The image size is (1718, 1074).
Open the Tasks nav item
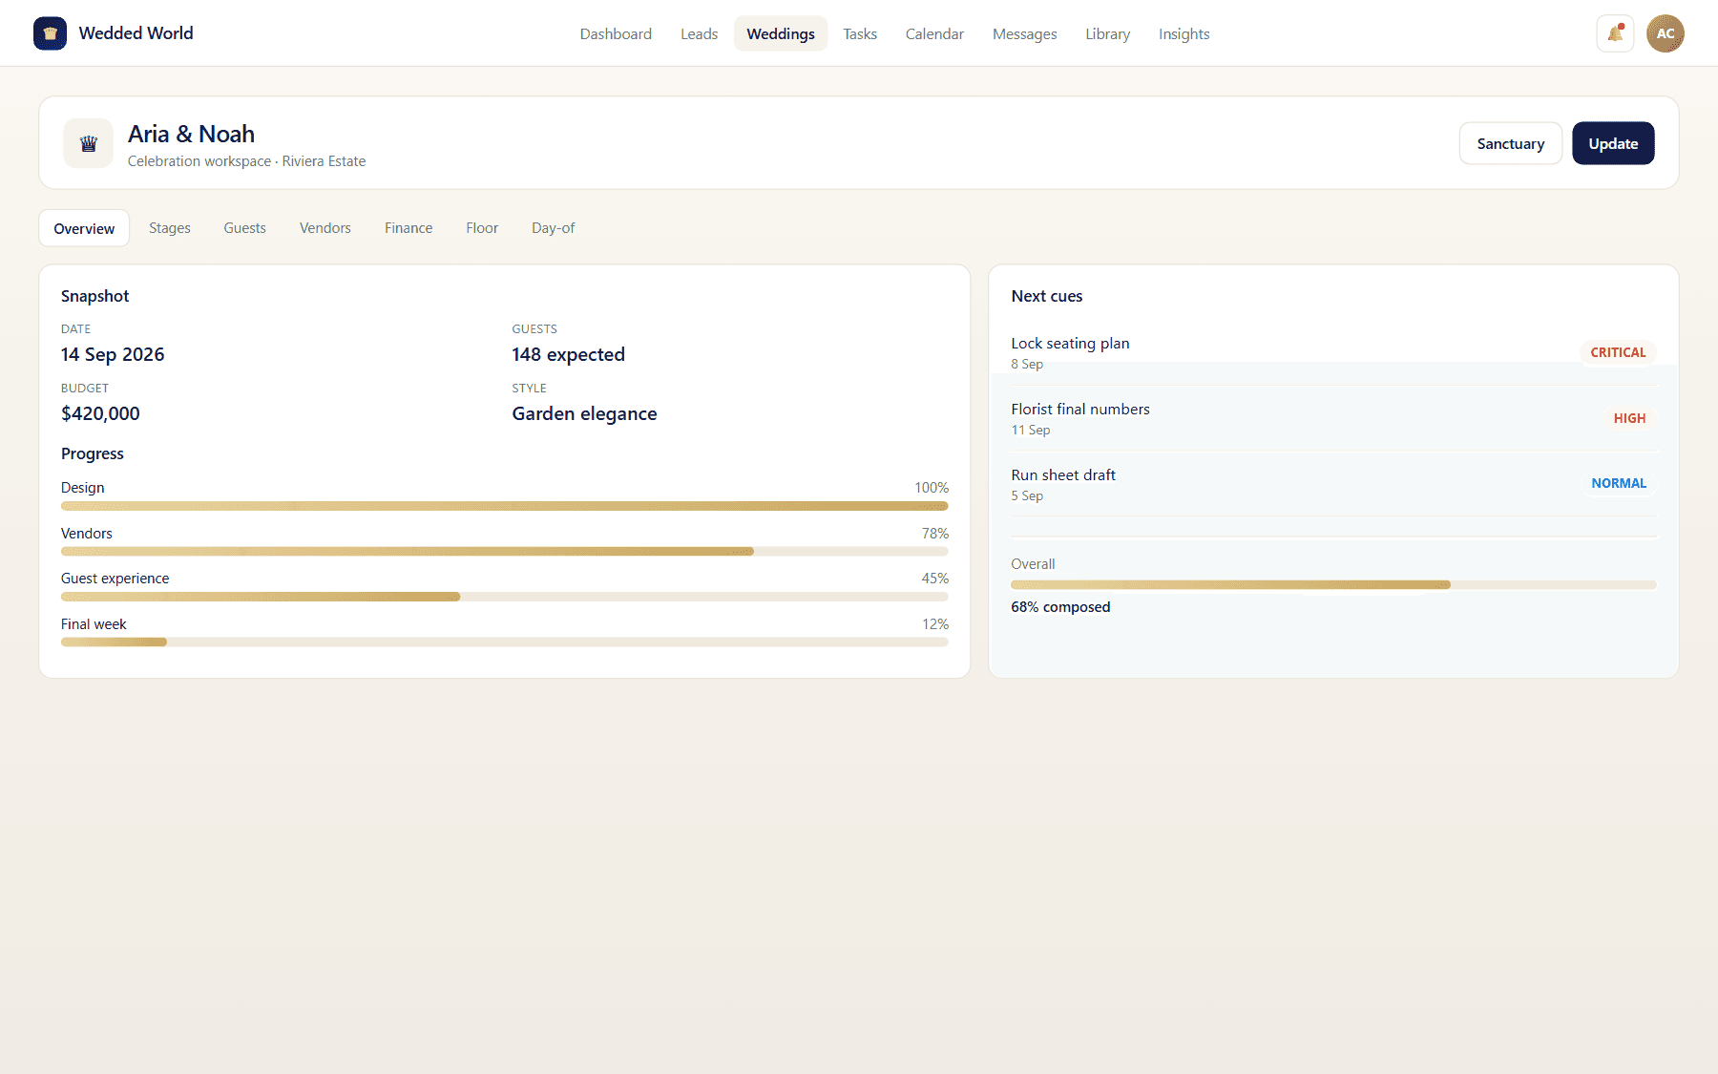[x=860, y=33]
